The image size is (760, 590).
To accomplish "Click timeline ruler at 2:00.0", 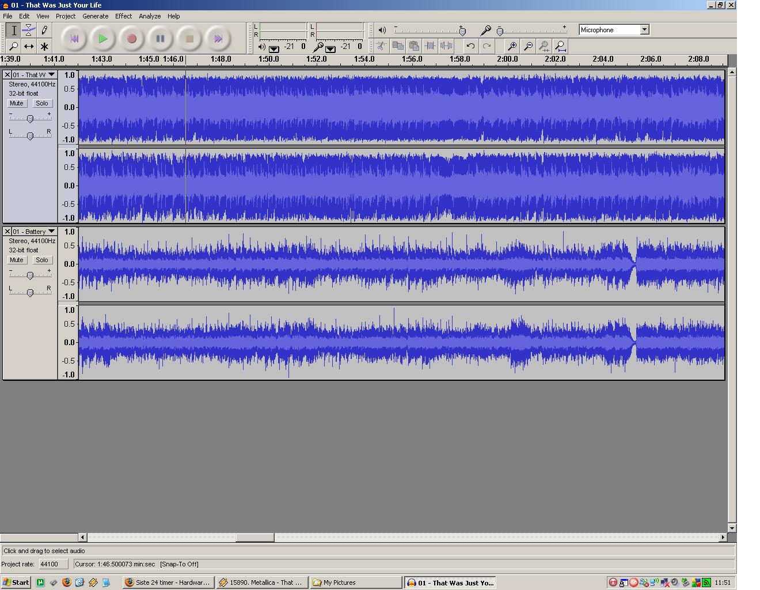I will pos(507,59).
